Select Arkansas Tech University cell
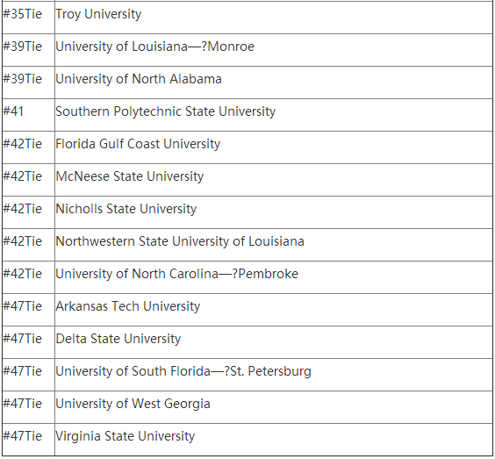495x459 pixels. [x=273, y=310]
